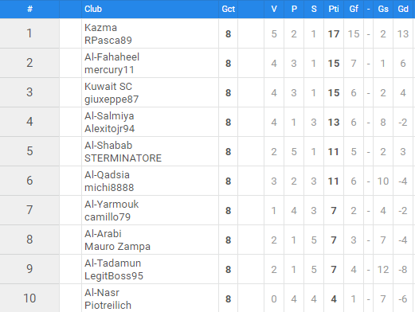Select the Al-Qadsia club name
The width and height of the screenshot is (415, 312).
pos(107,175)
